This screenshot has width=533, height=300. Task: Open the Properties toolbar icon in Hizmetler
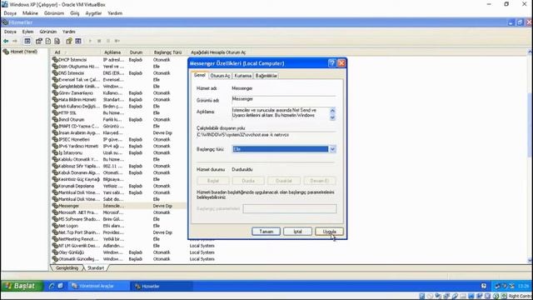[x=39, y=41]
